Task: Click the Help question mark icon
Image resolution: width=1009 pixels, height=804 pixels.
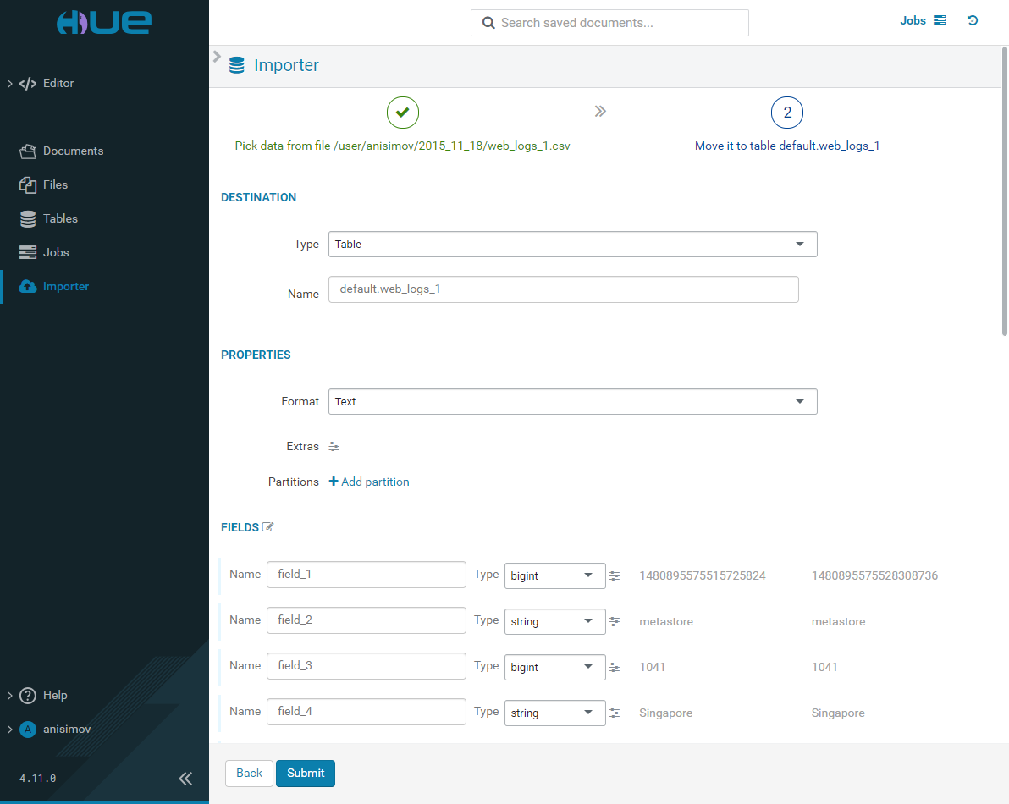Action: (28, 696)
